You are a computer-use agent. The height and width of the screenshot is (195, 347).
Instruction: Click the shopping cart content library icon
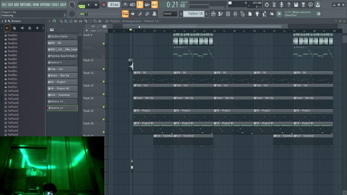(279, 14)
